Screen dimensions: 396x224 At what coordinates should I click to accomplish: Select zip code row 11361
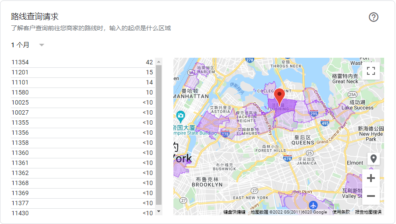click(x=83, y=163)
